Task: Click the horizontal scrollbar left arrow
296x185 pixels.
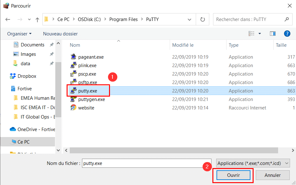Action: click(66, 150)
